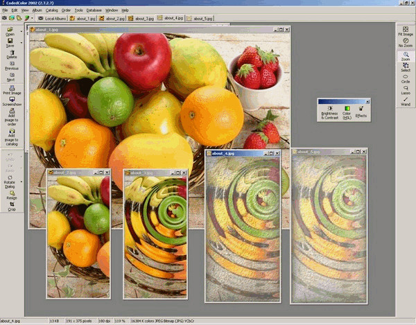Click the grayed Redo button
416x325 pixels.
click(x=10, y=168)
